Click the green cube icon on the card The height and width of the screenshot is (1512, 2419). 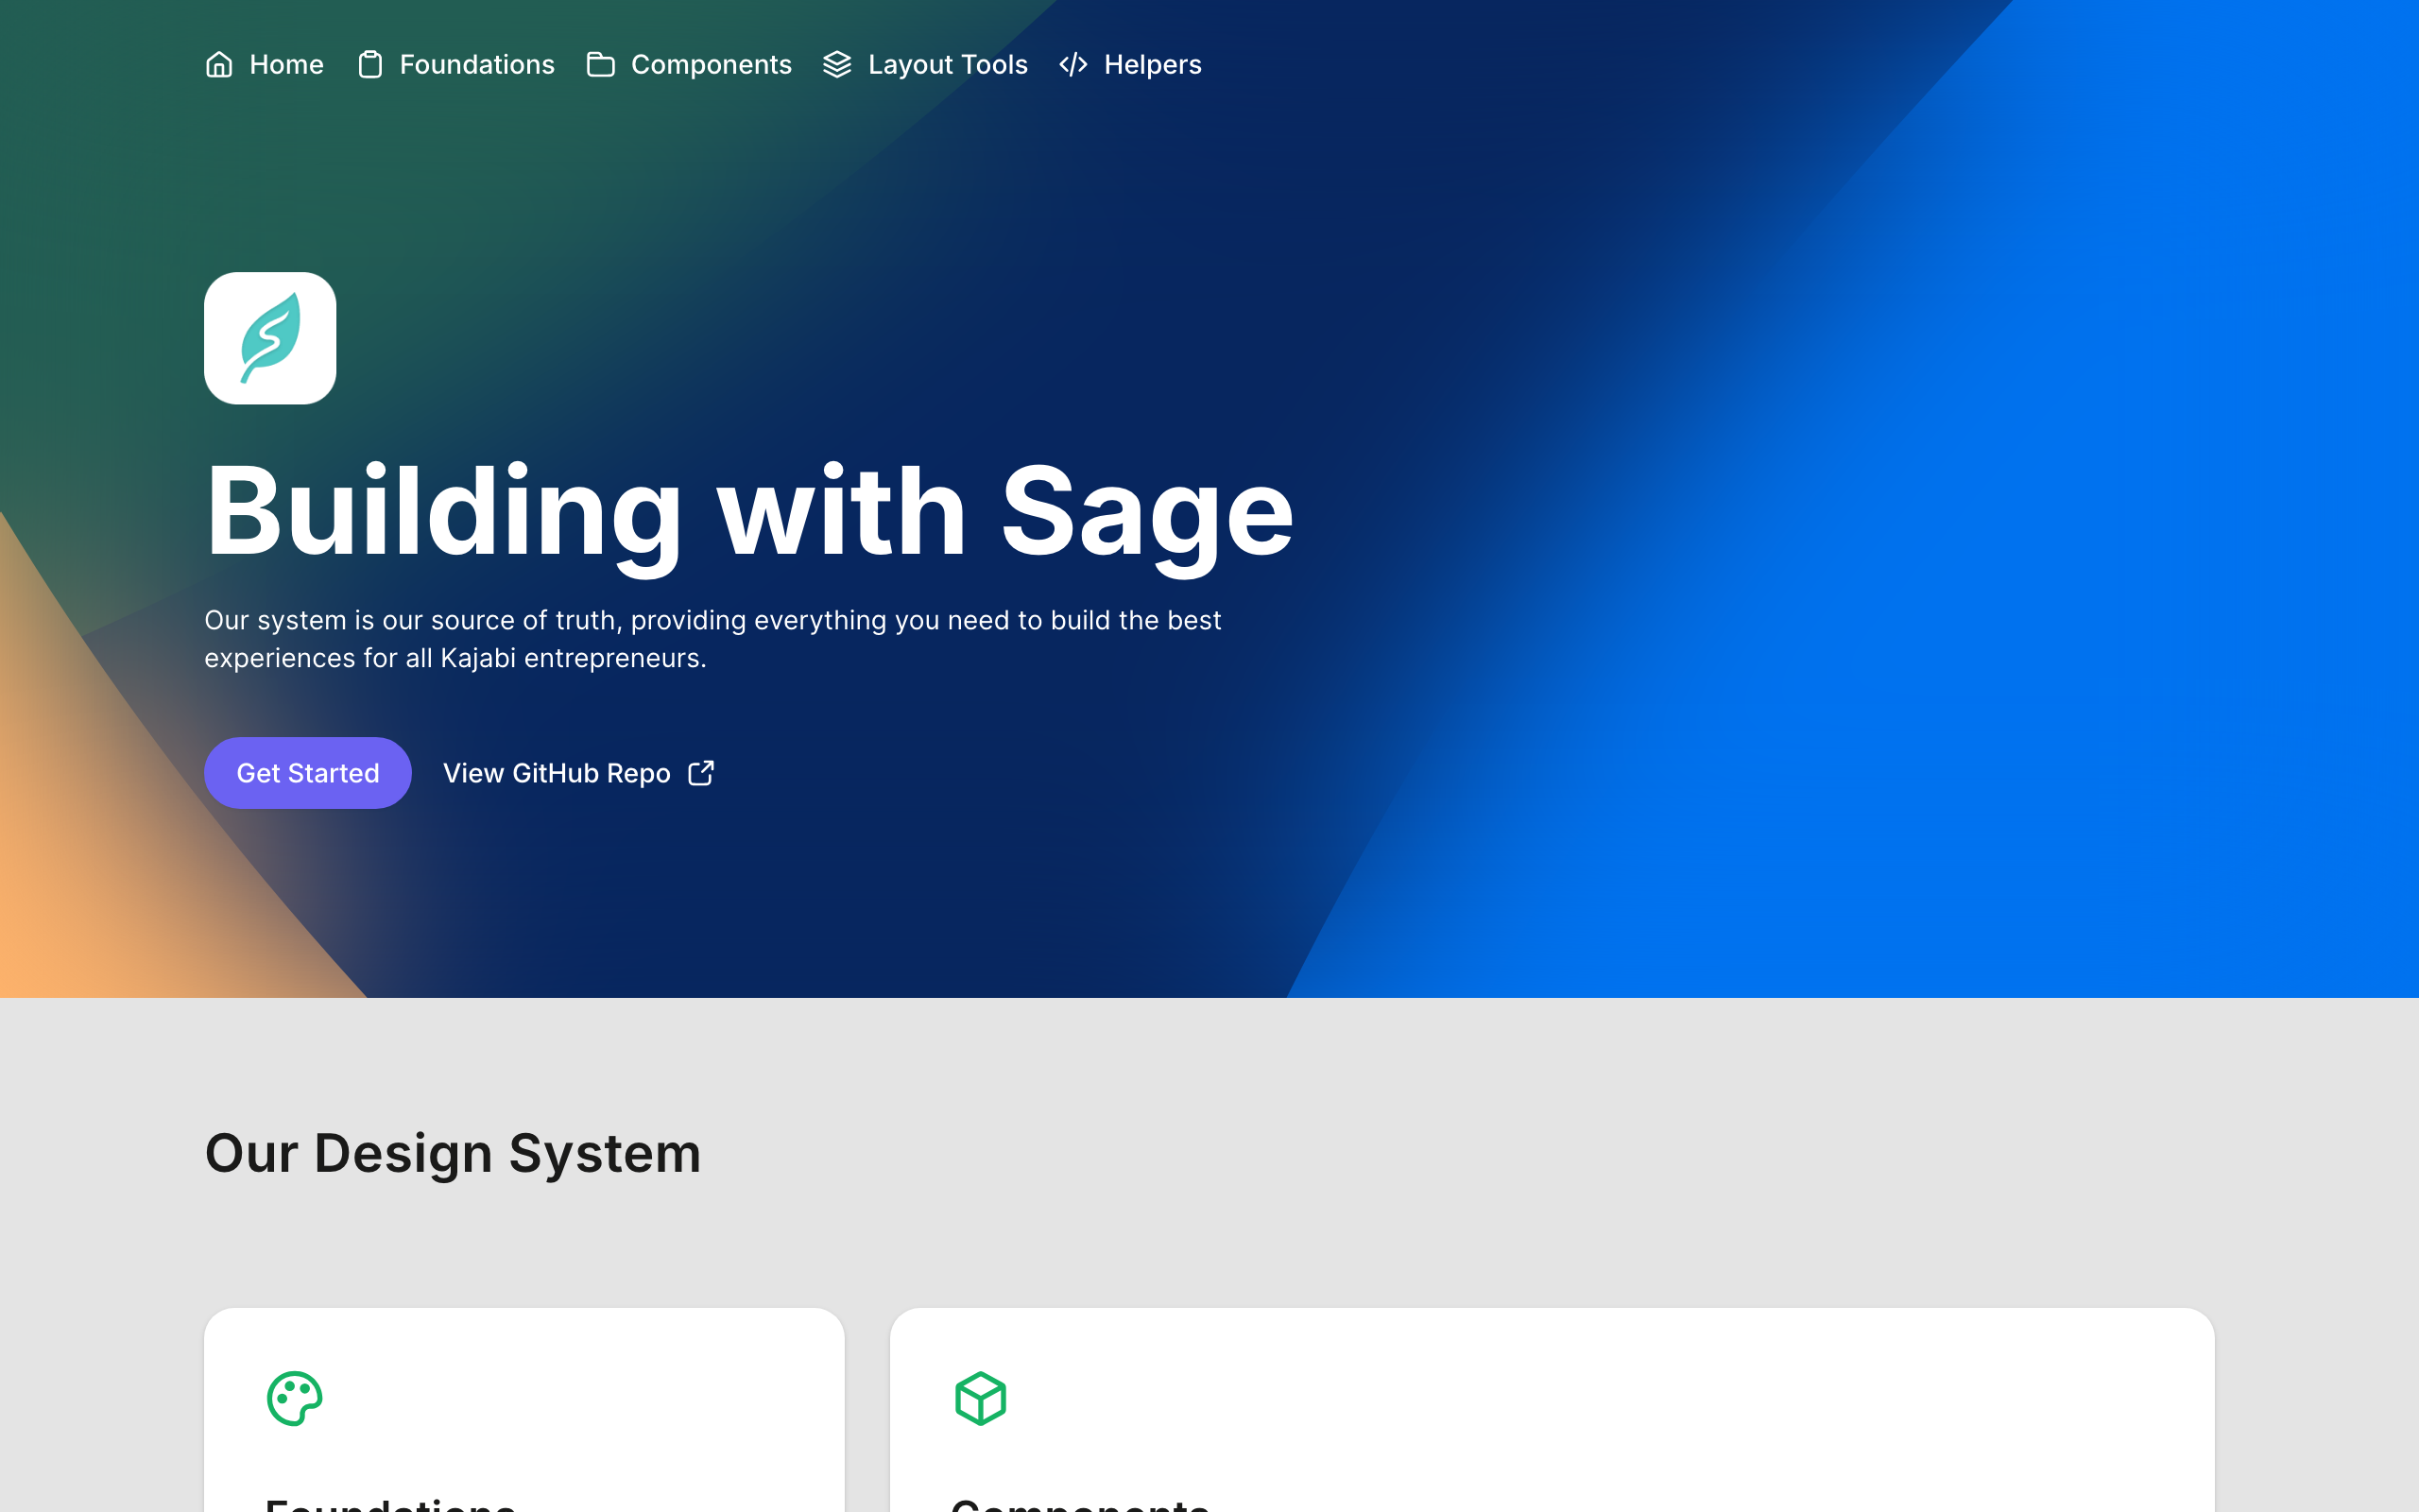(x=981, y=1398)
